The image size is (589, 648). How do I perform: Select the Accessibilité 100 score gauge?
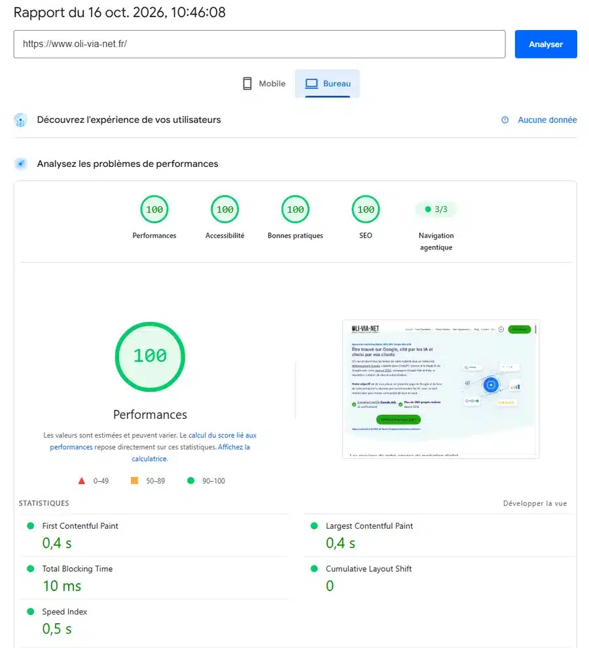[x=225, y=209]
